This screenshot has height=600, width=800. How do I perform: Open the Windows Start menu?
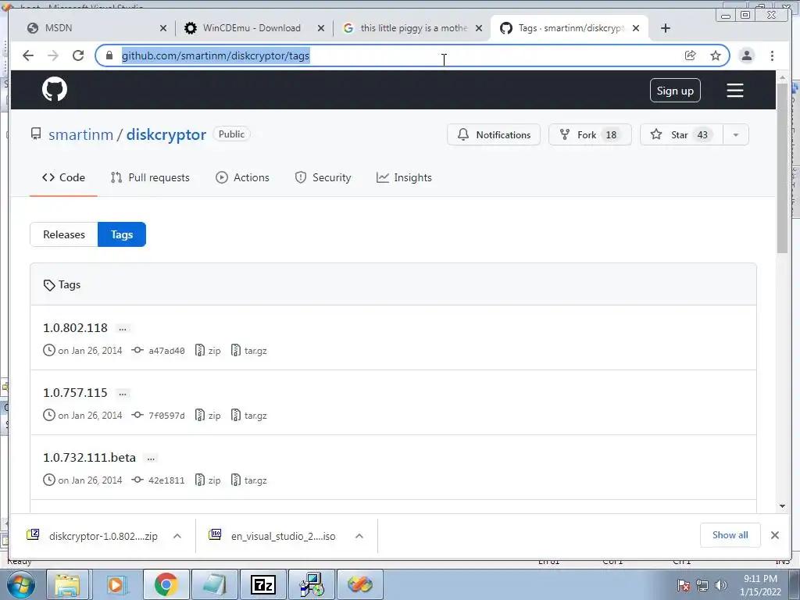click(x=20, y=584)
